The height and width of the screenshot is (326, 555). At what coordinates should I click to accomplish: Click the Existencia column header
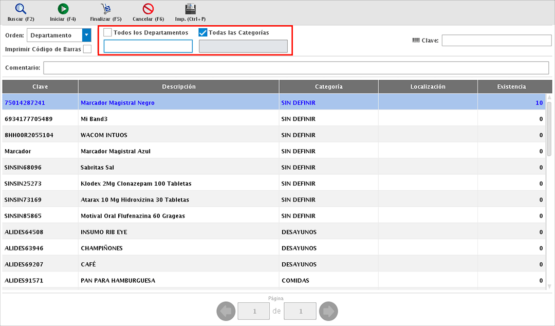pos(511,87)
